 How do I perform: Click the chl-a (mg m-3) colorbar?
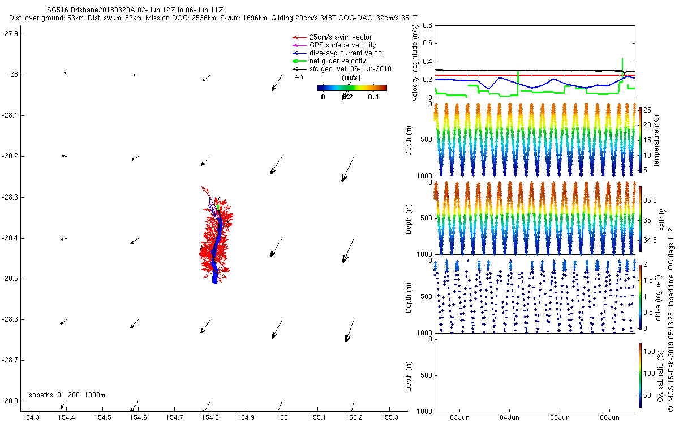coord(640,297)
